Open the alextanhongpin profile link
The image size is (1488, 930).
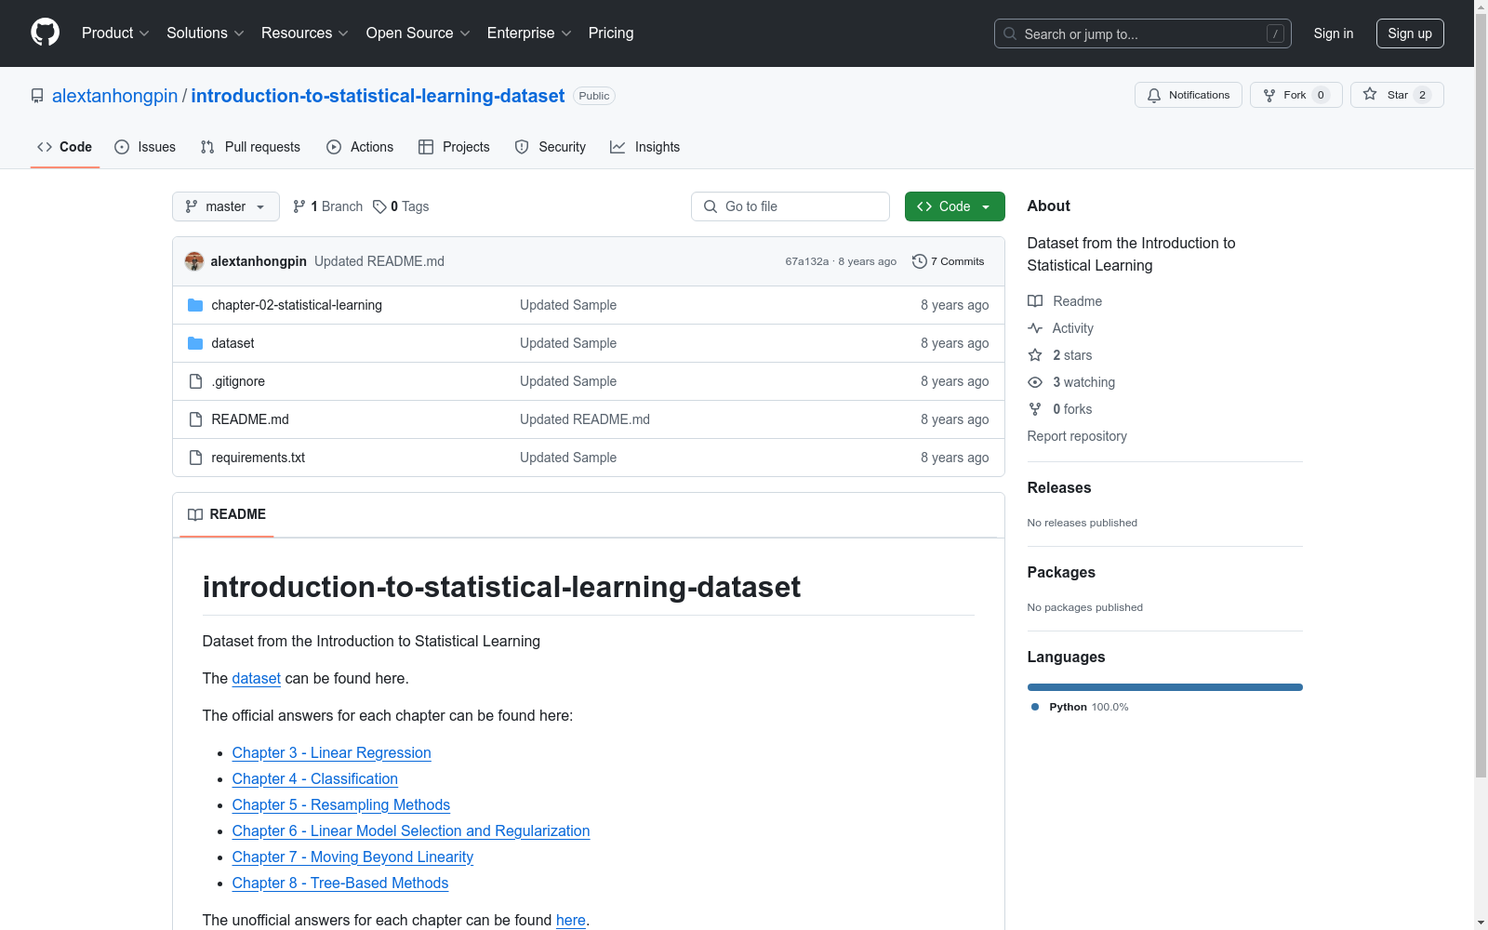(114, 96)
